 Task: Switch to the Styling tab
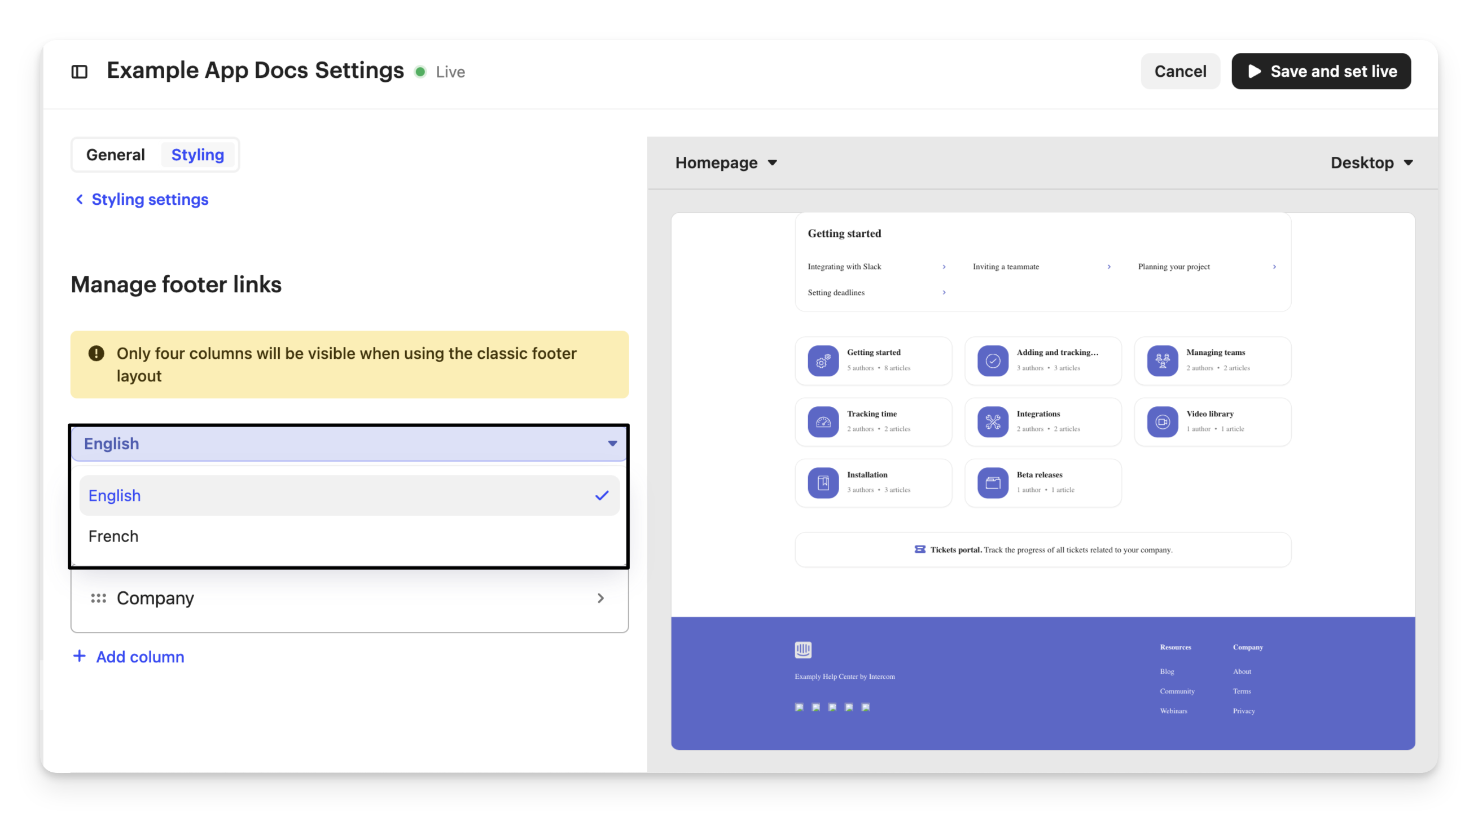[x=198, y=155]
